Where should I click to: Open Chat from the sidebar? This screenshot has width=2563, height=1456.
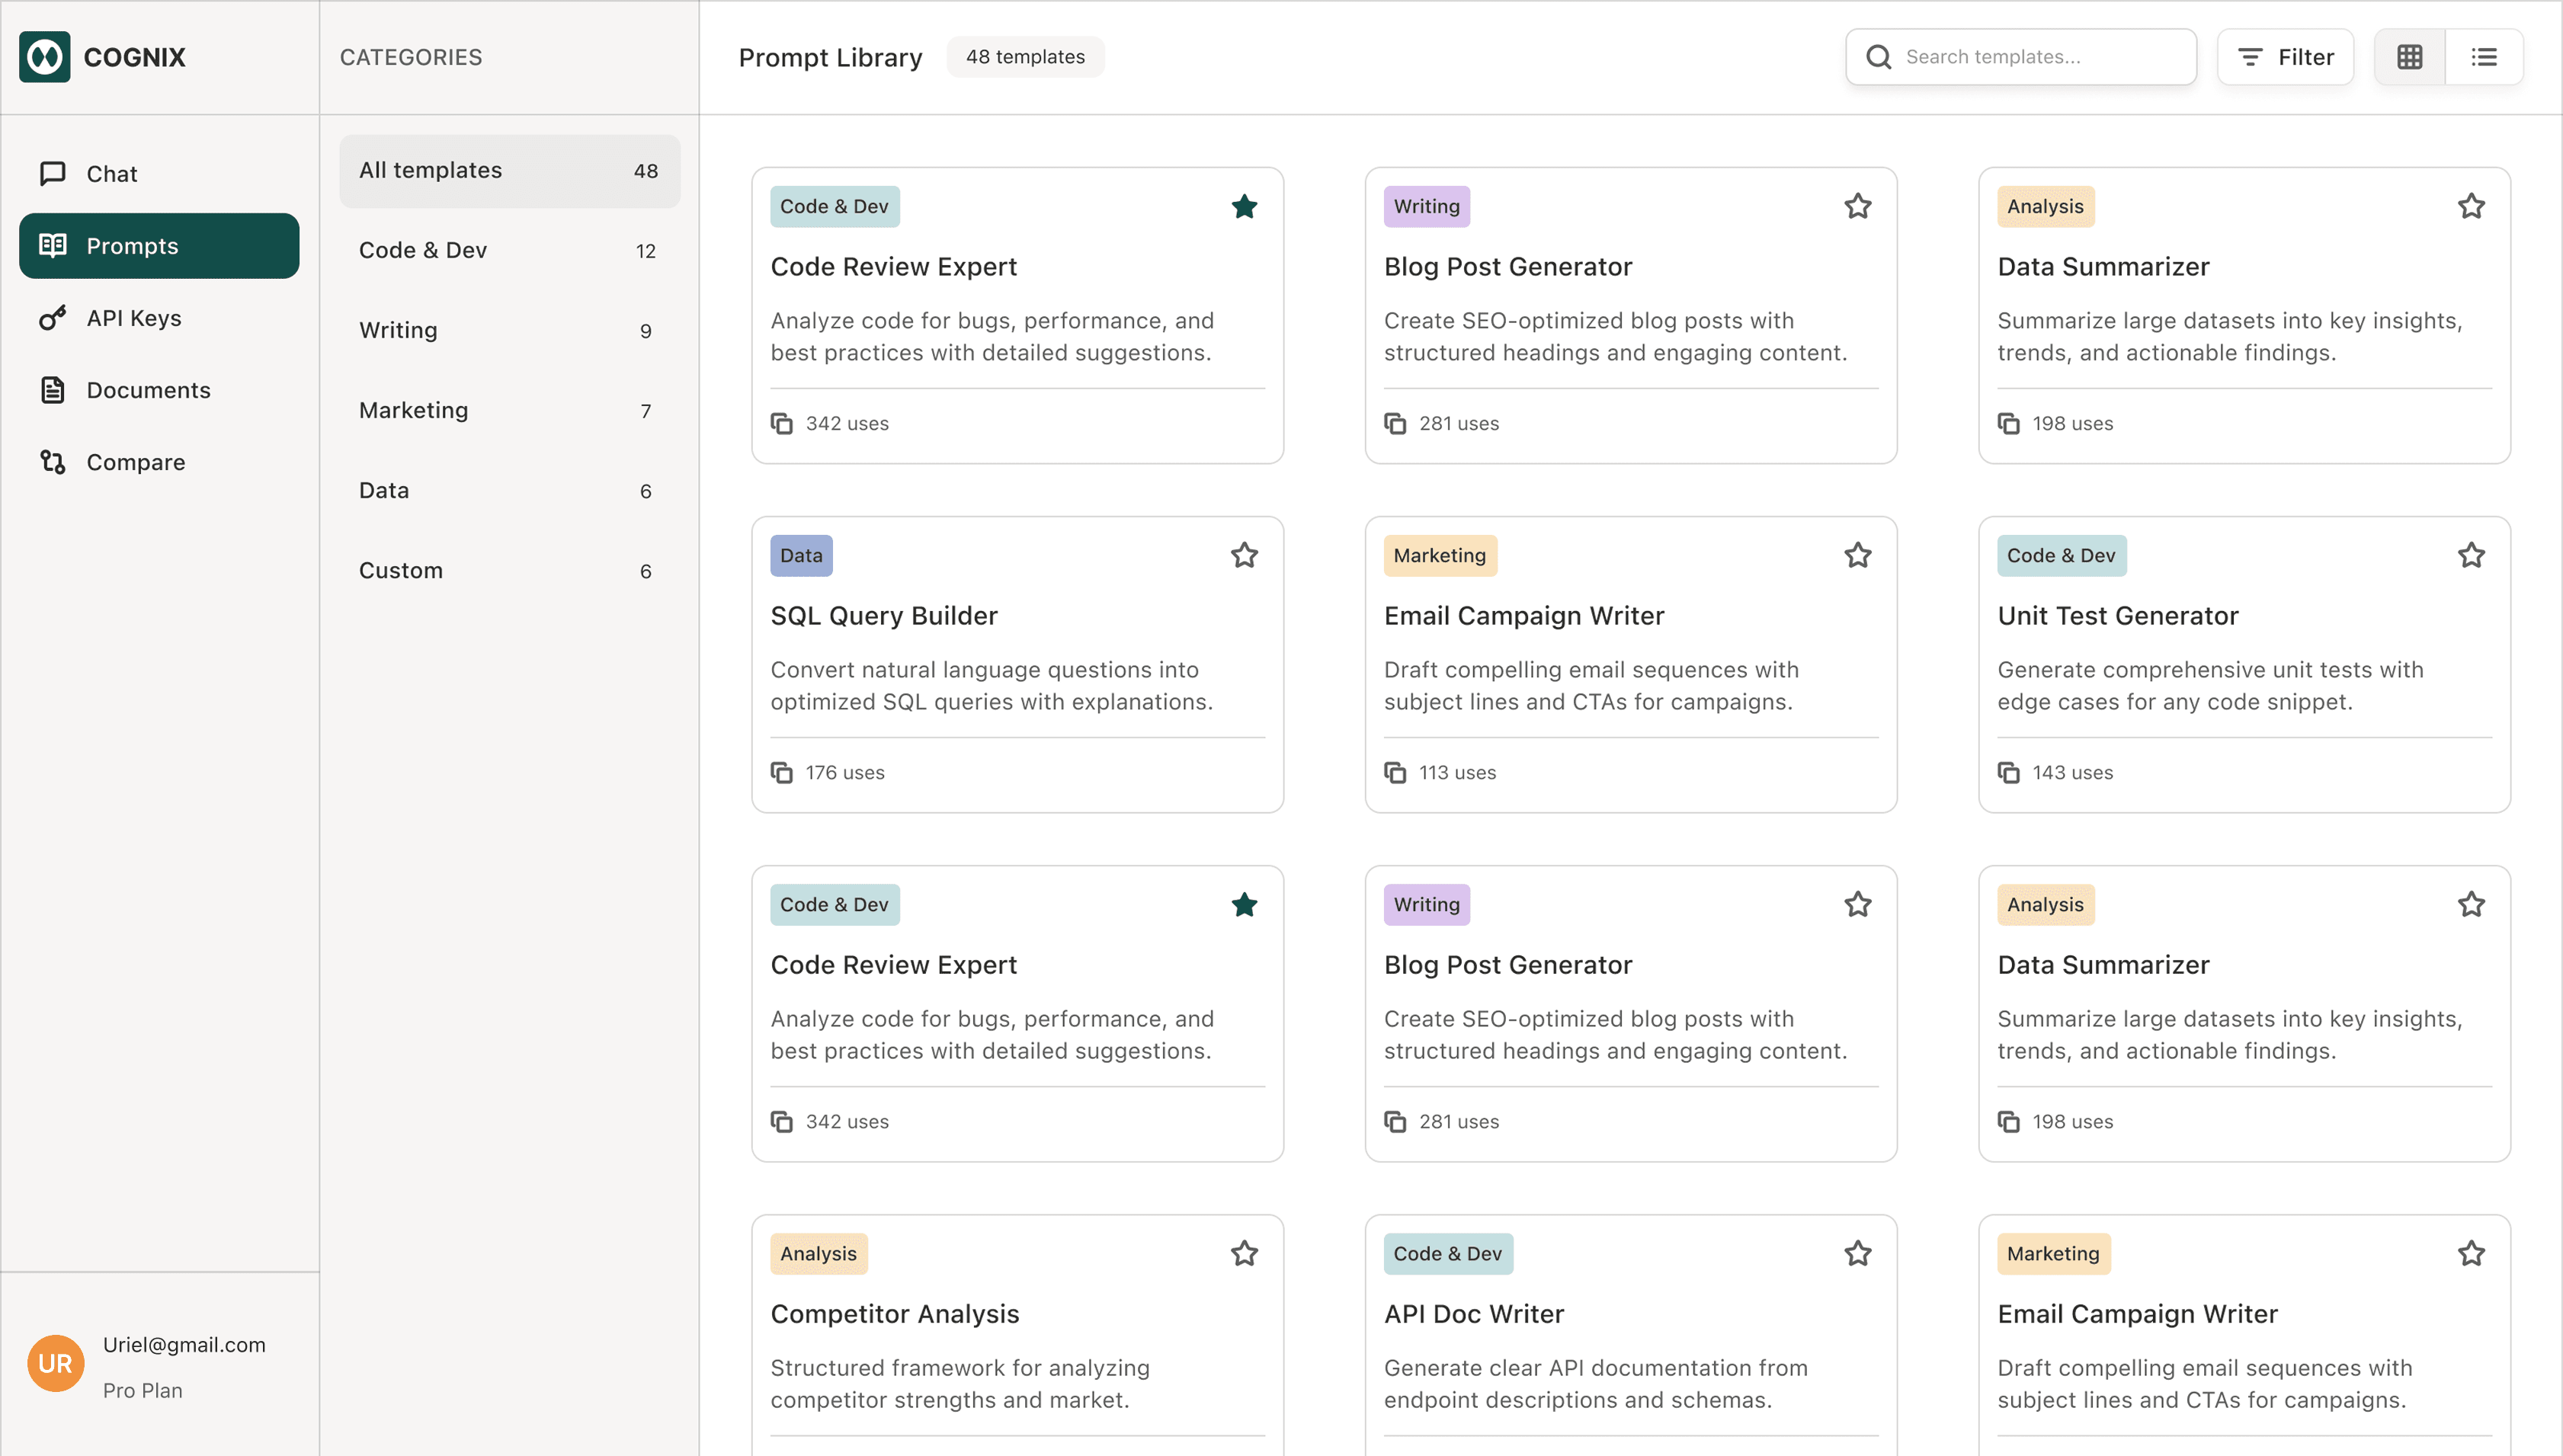click(111, 174)
